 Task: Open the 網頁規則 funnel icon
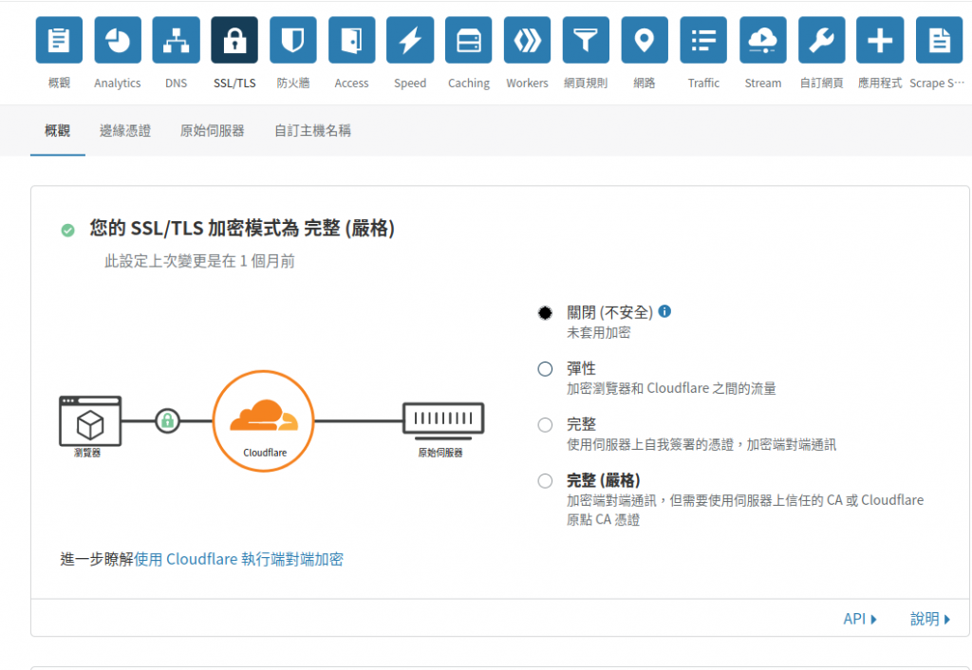click(586, 40)
